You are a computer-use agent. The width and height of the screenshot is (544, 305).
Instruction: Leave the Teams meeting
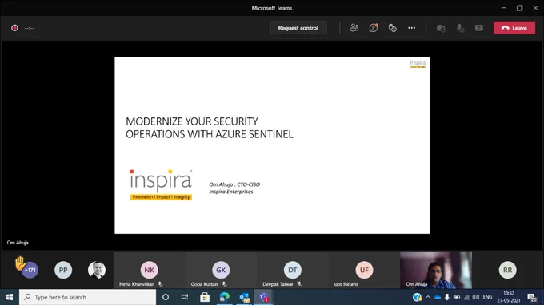point(514,28)
